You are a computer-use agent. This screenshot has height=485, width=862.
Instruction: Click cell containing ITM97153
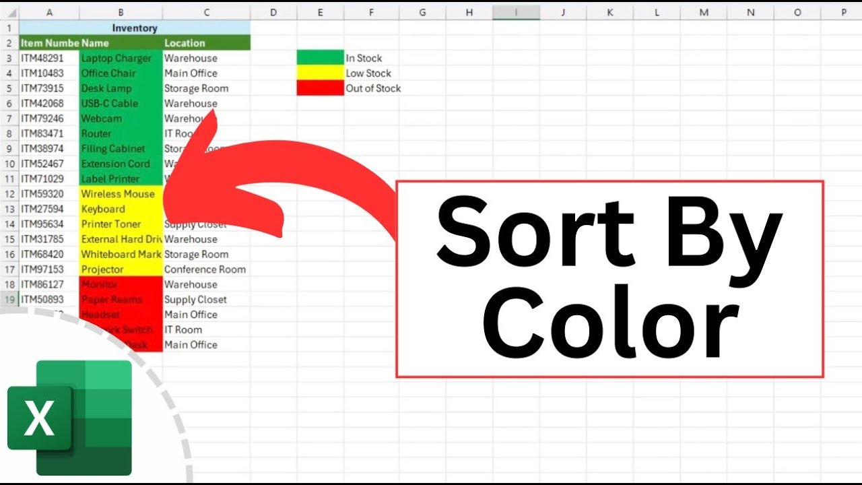click(49, 269)
